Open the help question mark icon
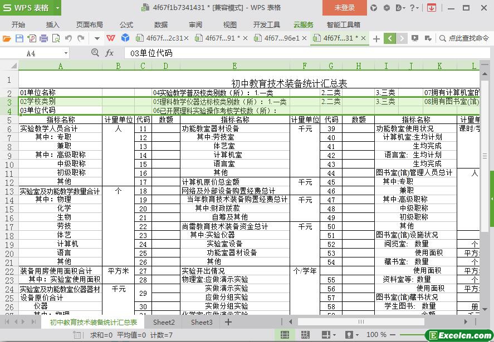 (412, 8)
